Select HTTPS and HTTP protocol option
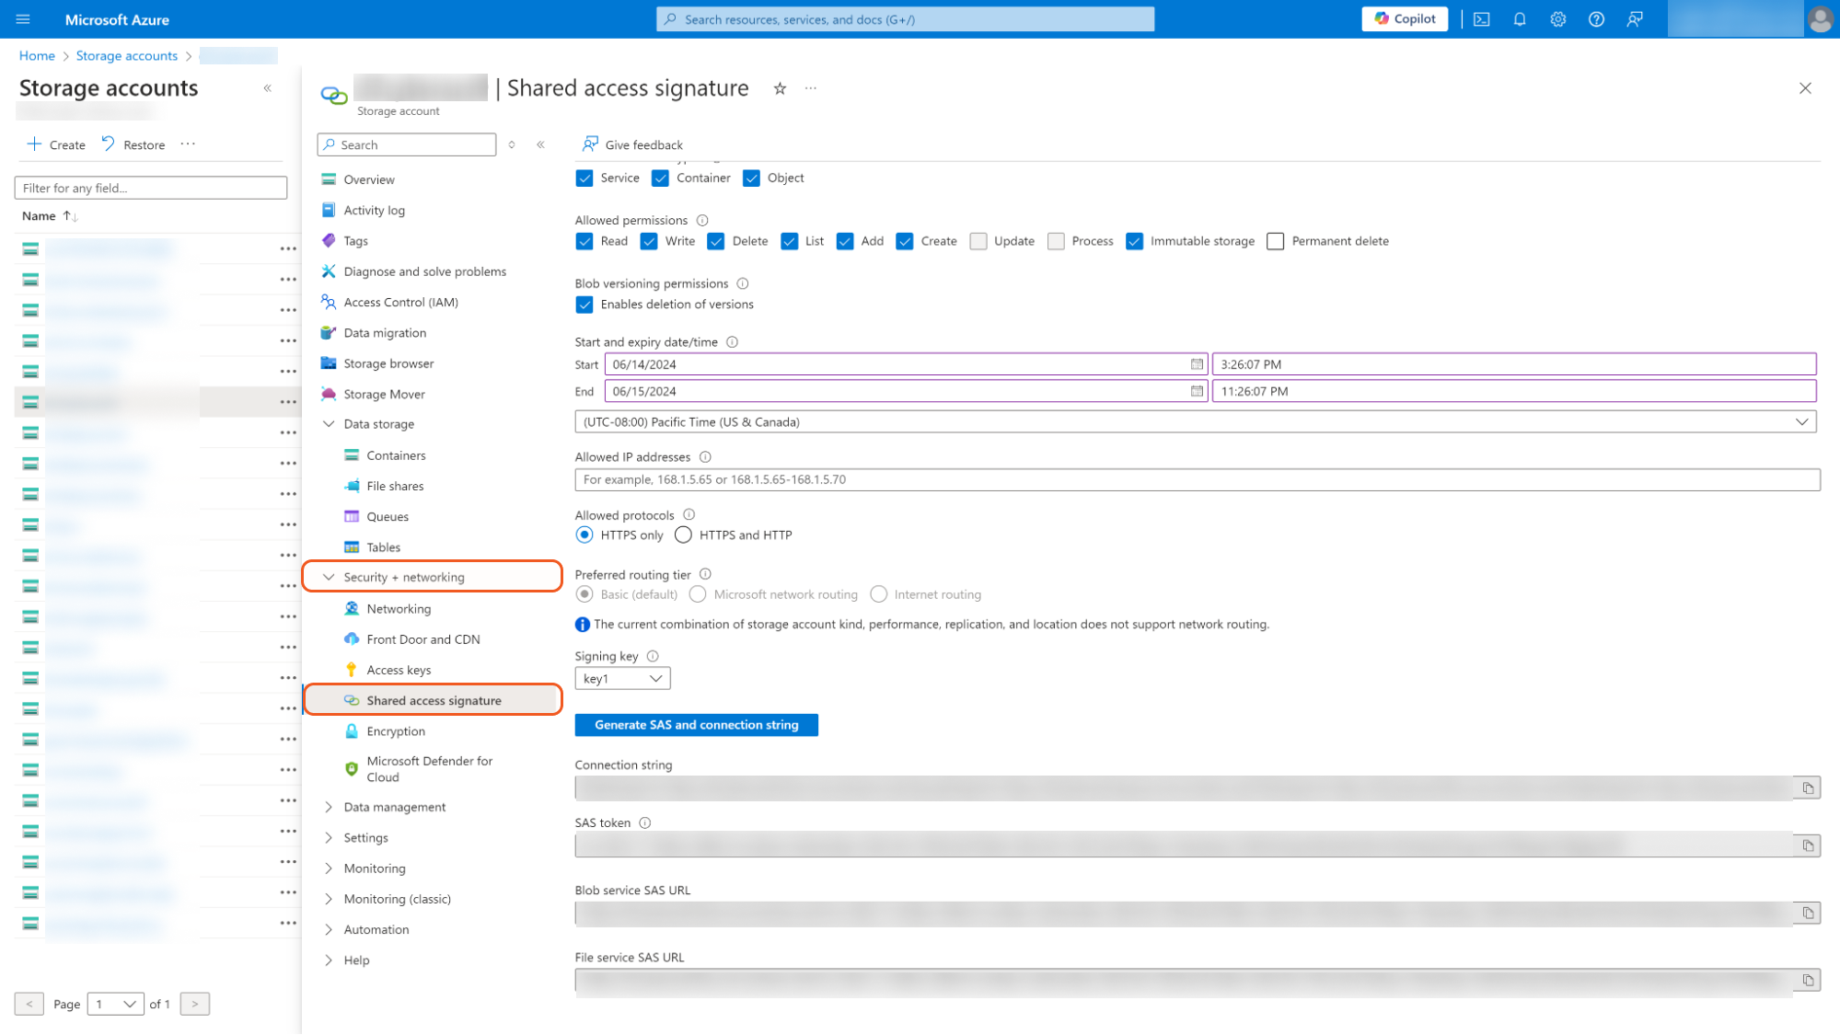Screen dimensions: 1840x1035 pos(683,535)
